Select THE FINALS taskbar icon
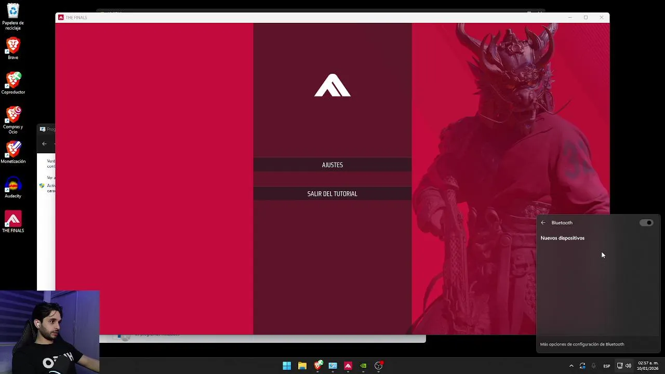The image size is (665, 374). point(348,366)
